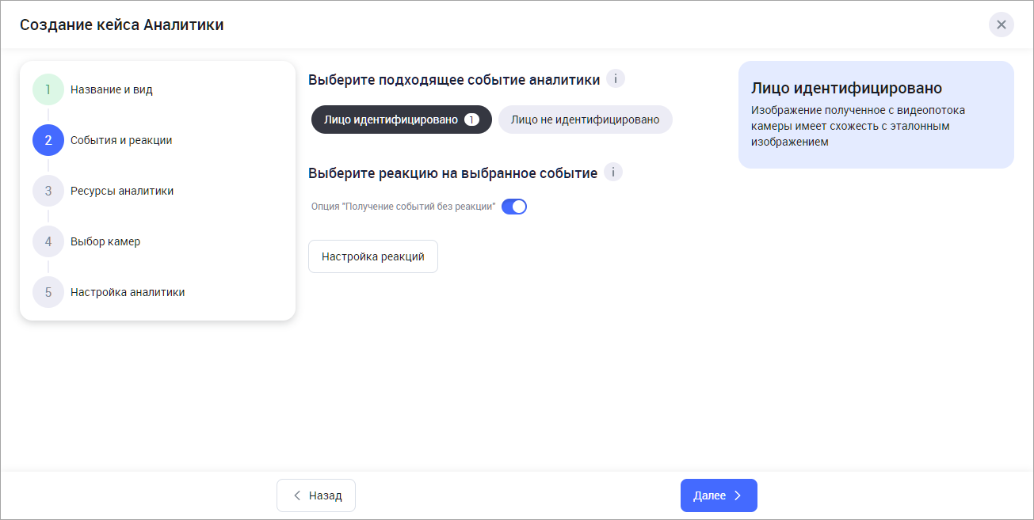The image size is (1034, 520).
Task: Go back with the 'Назад' button
Action: 316,495
